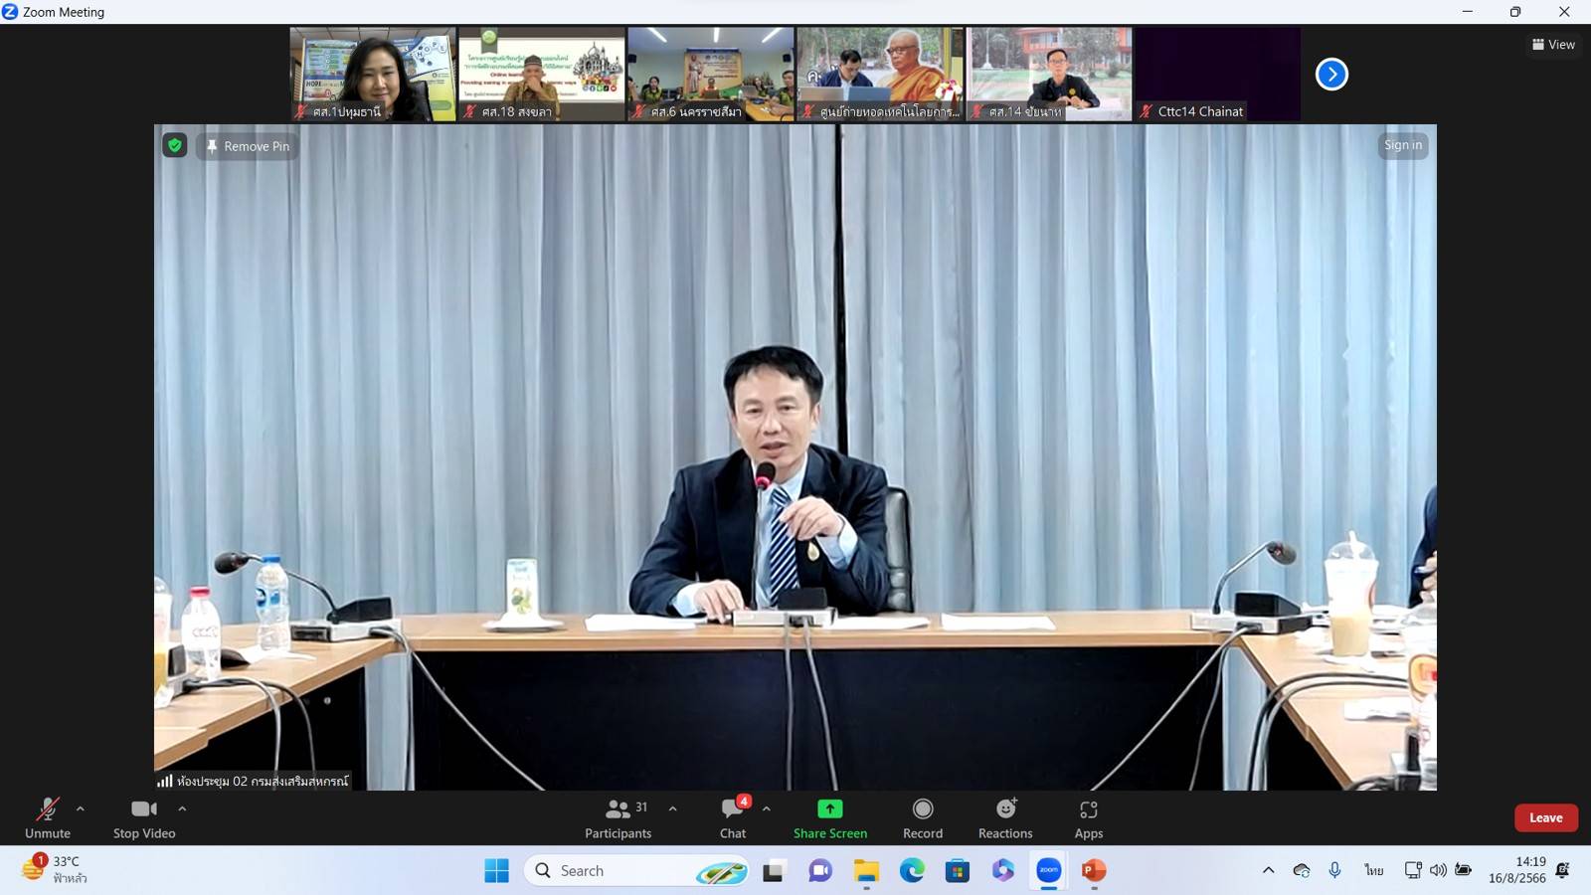This screenshot has height=895, width=1591.
Task: Show hidden system tray icons
Action: point(1268,870)
